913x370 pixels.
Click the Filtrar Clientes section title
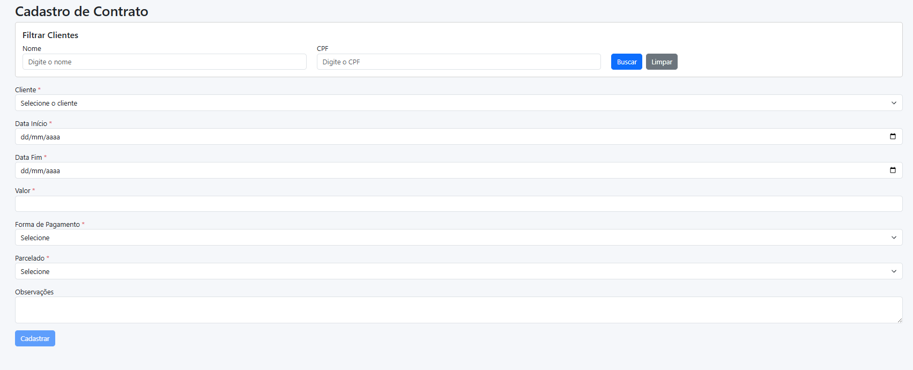(x=50, y=35)
